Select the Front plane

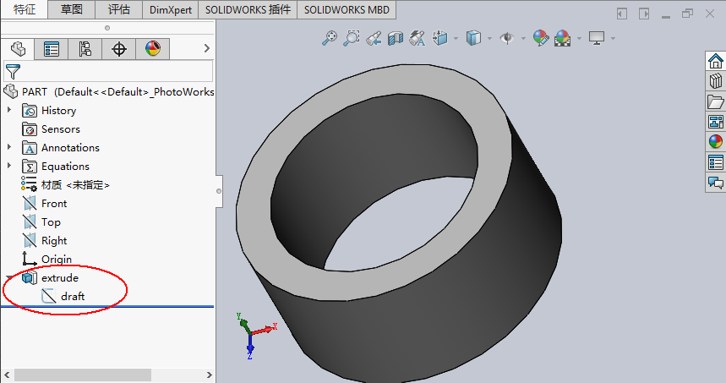point(54,203)
